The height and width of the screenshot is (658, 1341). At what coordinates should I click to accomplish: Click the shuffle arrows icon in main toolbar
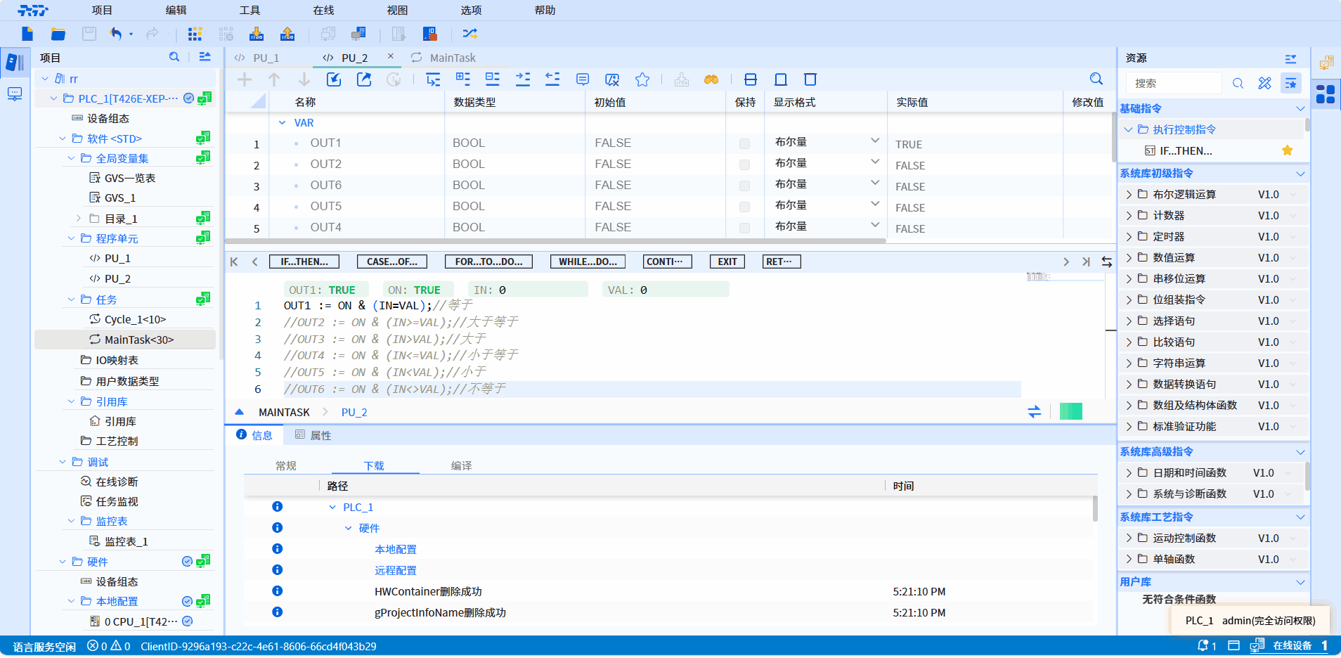coord(469,34)
